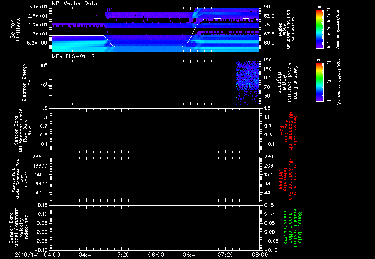The image size is (375, 259).
Task: Click the "206" telemetry tick label
Action: pos(268,166)
